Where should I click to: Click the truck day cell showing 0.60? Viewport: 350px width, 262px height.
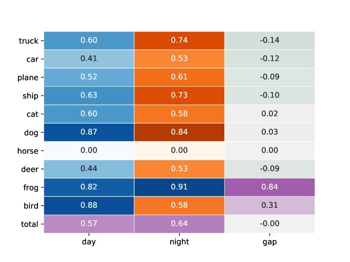(x=89, y=40)
